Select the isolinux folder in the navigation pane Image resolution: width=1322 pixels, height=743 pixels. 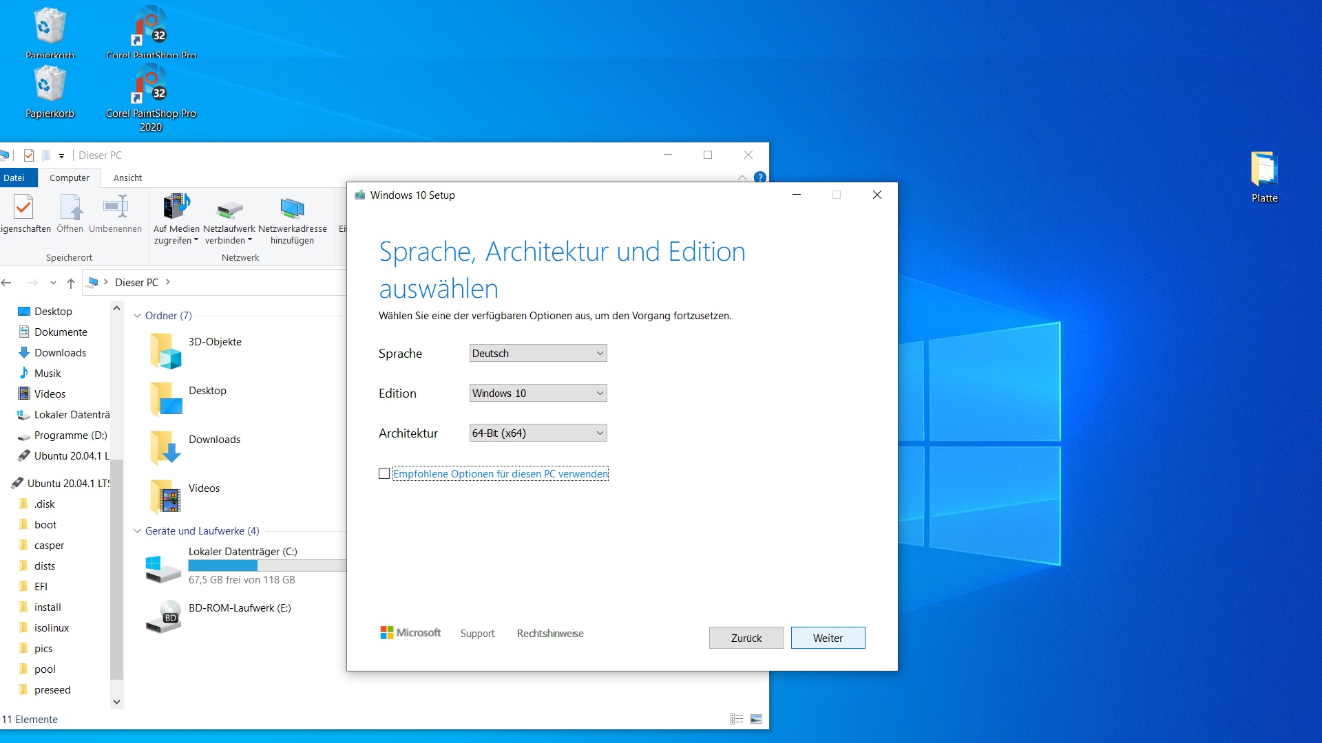[52, 628]
